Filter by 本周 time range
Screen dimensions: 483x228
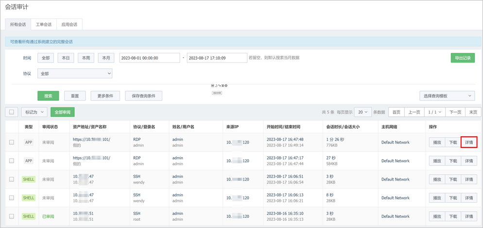coord(86,58)
